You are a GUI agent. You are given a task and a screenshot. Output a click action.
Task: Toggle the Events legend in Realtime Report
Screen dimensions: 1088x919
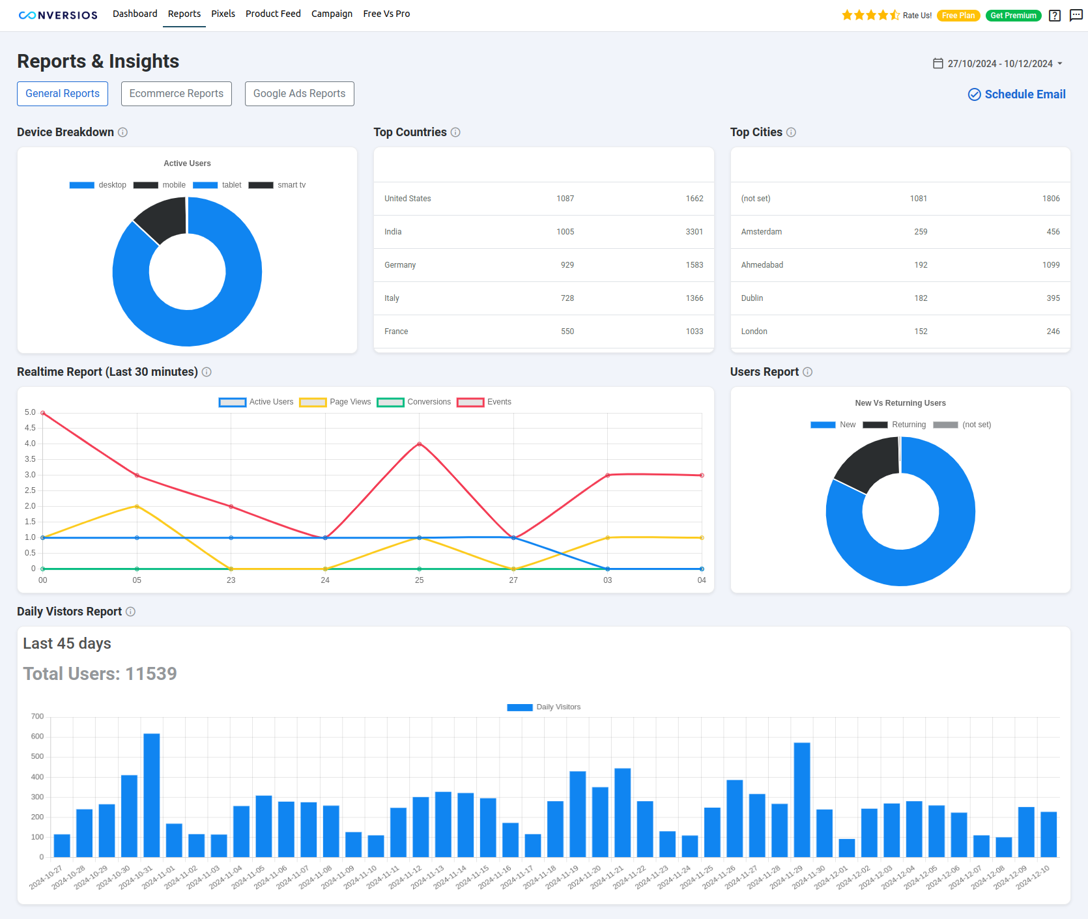pos(485,402)
